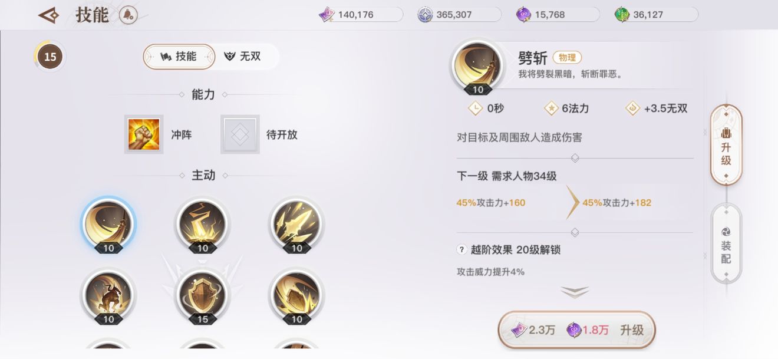
Task: Click the 升级 upgrade button
Action: (576, 330)
